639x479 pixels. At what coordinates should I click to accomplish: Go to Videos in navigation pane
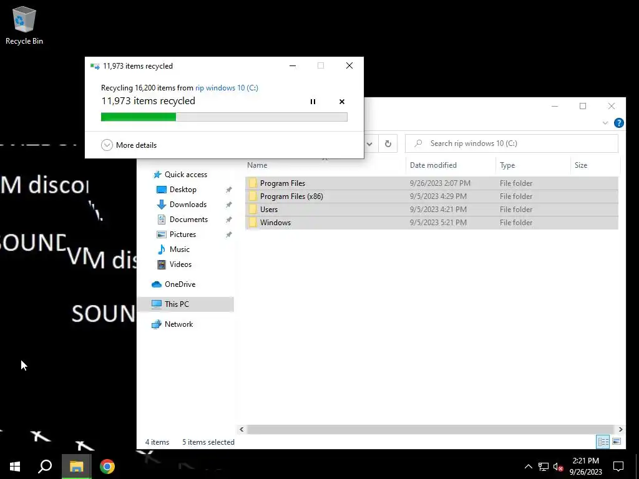click(x=174, y=264)
